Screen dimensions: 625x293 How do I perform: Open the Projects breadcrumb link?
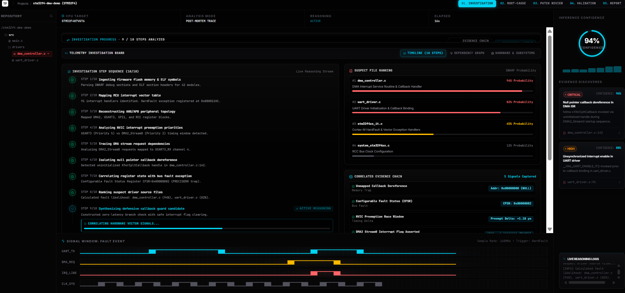(23, 4)
